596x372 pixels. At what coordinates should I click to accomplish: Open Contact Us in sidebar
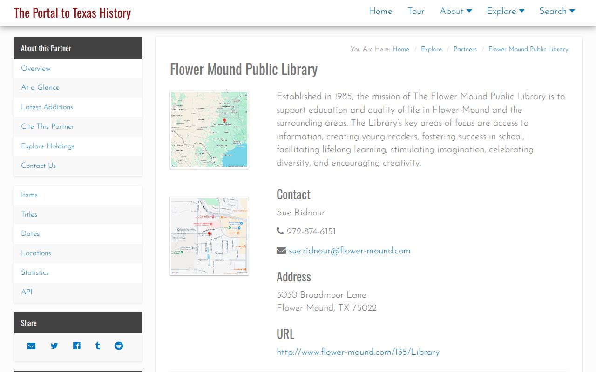click(78, 166)
